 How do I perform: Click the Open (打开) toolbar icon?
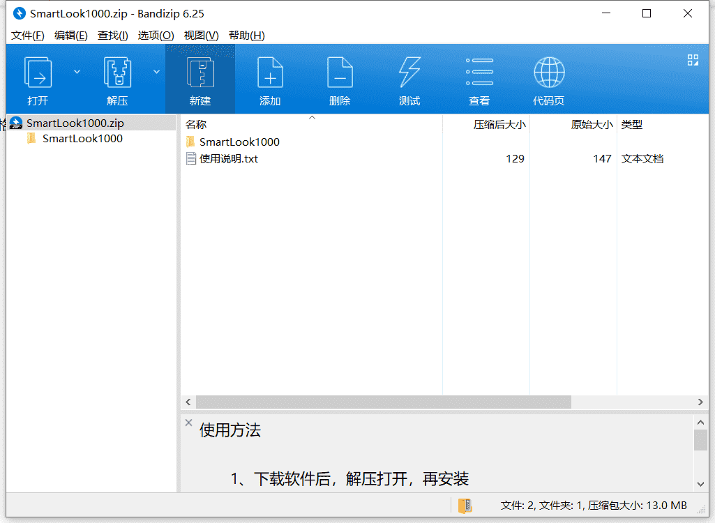pyautogui.click(x=38, y=73)
